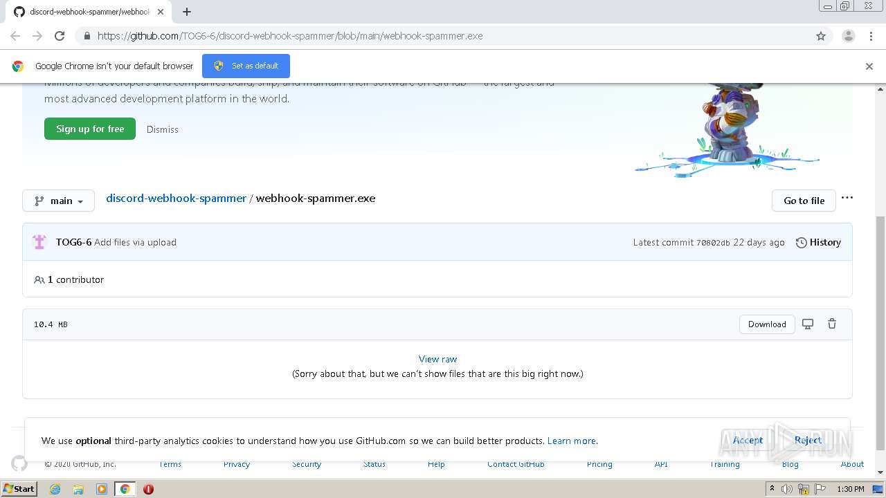The height and width of the screenshot is (498, 886).
Task: Open Learn more cookie link
Action: [571, 441]
